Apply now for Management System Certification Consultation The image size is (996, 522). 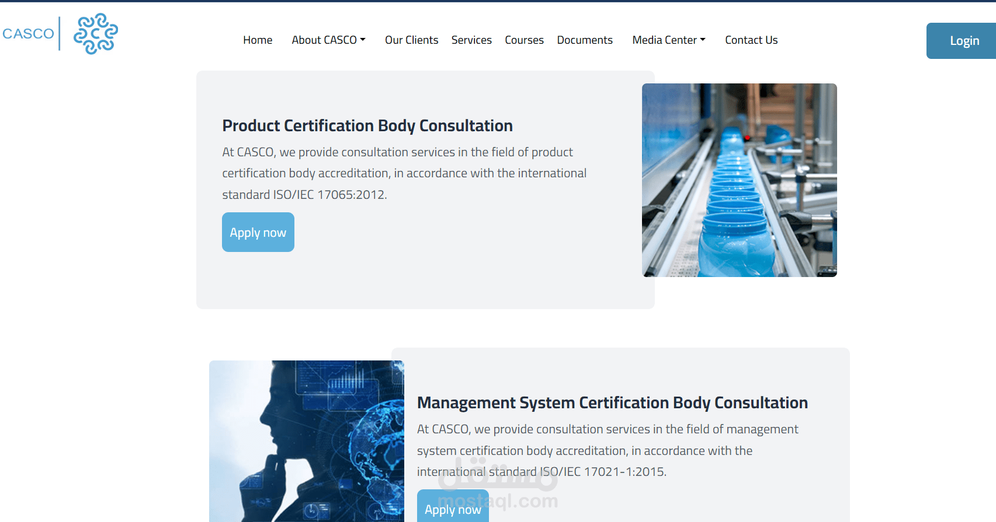point(453,506)
